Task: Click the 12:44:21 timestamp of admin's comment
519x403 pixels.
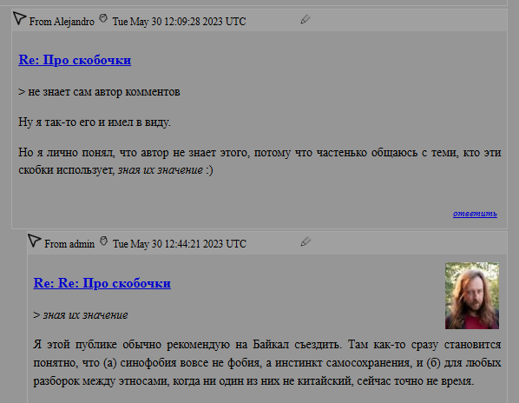Action: coord(180,244)
